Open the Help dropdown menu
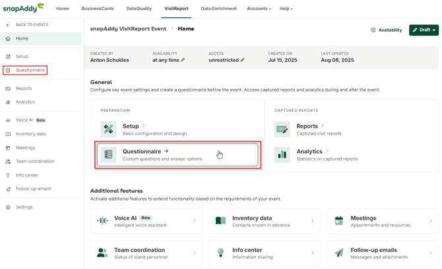The image size is (442, 269). tap(286, 9)
